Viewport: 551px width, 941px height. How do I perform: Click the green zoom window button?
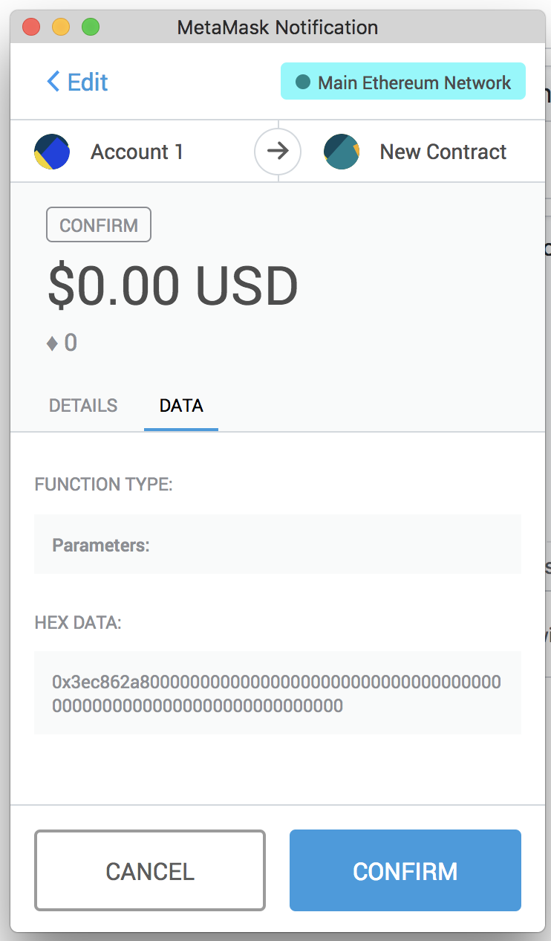pos(91,28)
